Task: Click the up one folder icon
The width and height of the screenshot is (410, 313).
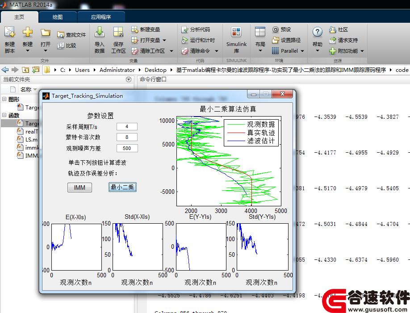Action: [x=25, y=70]
